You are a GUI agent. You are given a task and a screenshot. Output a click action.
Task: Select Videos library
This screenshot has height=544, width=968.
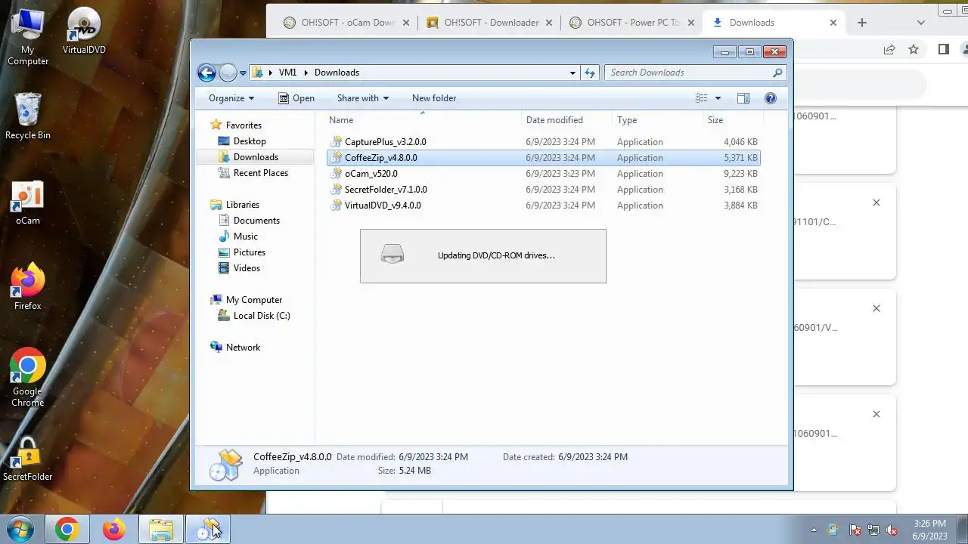coord(247,268)
